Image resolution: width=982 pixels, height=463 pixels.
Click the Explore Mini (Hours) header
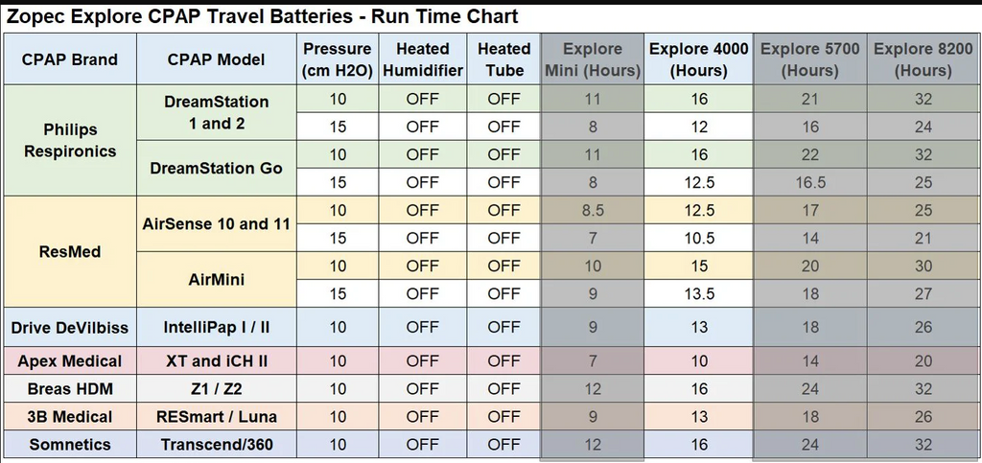[592, 59]
